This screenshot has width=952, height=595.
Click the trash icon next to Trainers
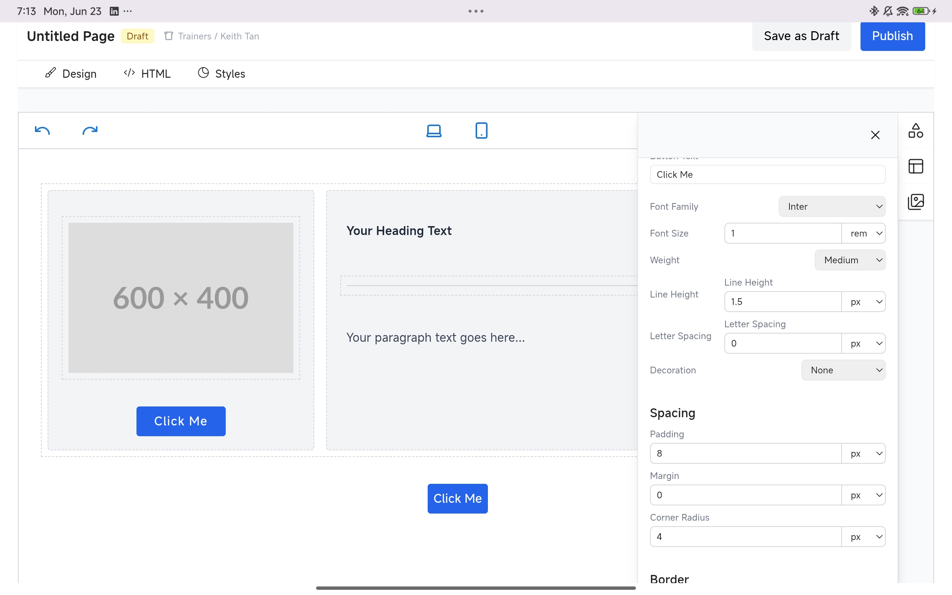tap(168, 36)
